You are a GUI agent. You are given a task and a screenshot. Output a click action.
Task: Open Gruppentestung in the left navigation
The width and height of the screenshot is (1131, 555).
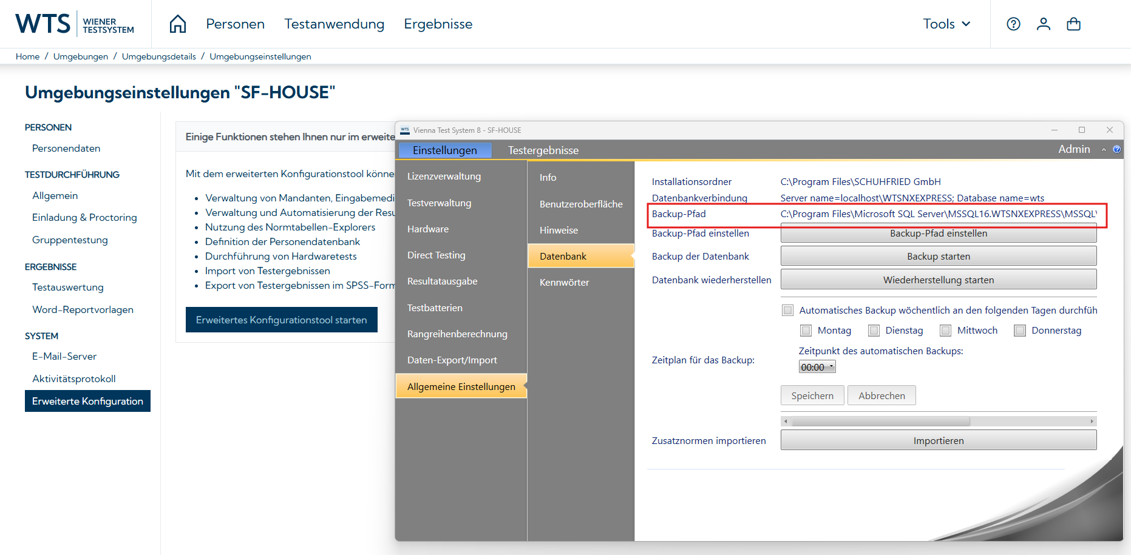70,240
